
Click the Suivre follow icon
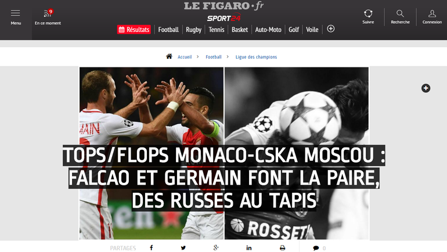tap(368, 13)
